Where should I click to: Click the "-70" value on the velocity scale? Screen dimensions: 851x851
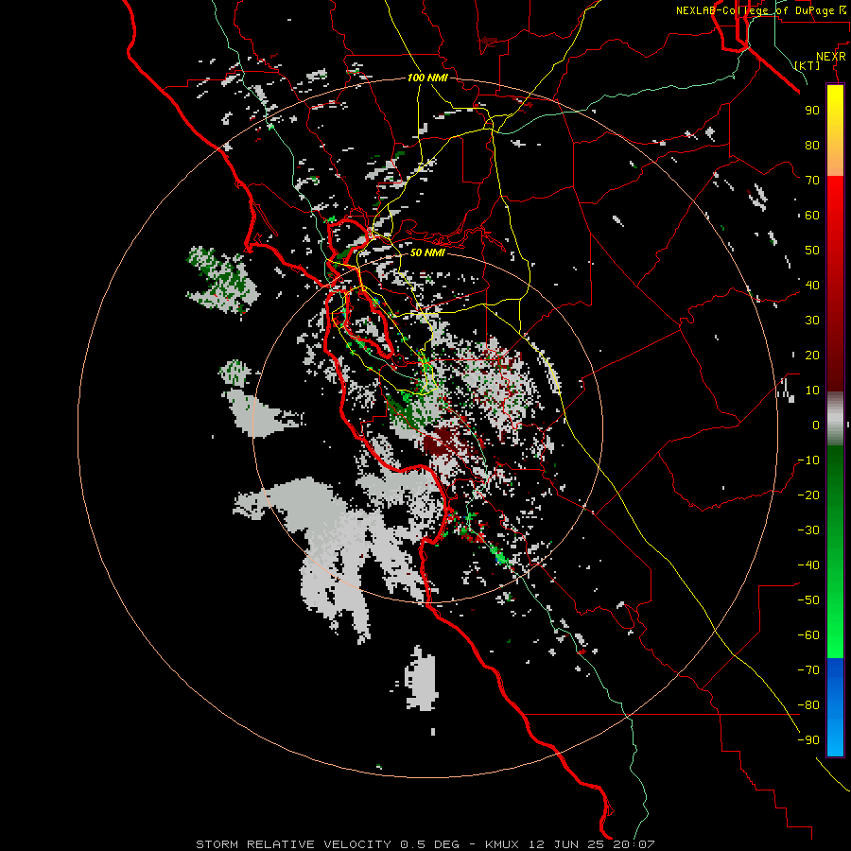[808, 670]
